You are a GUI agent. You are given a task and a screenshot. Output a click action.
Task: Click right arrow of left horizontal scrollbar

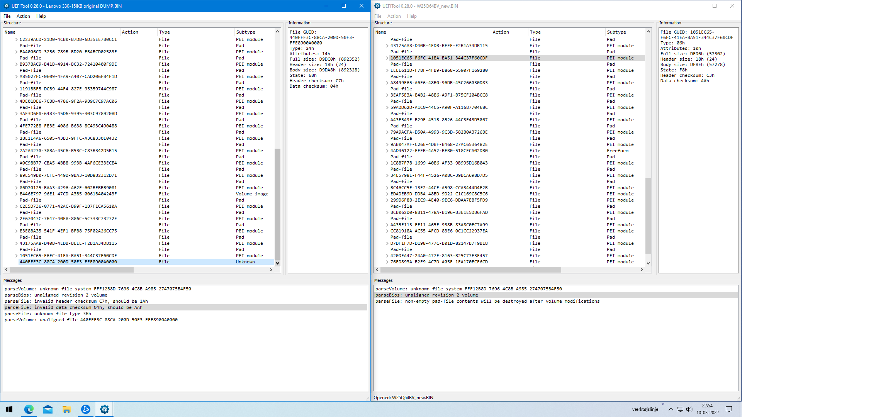(x=271, y=270)
